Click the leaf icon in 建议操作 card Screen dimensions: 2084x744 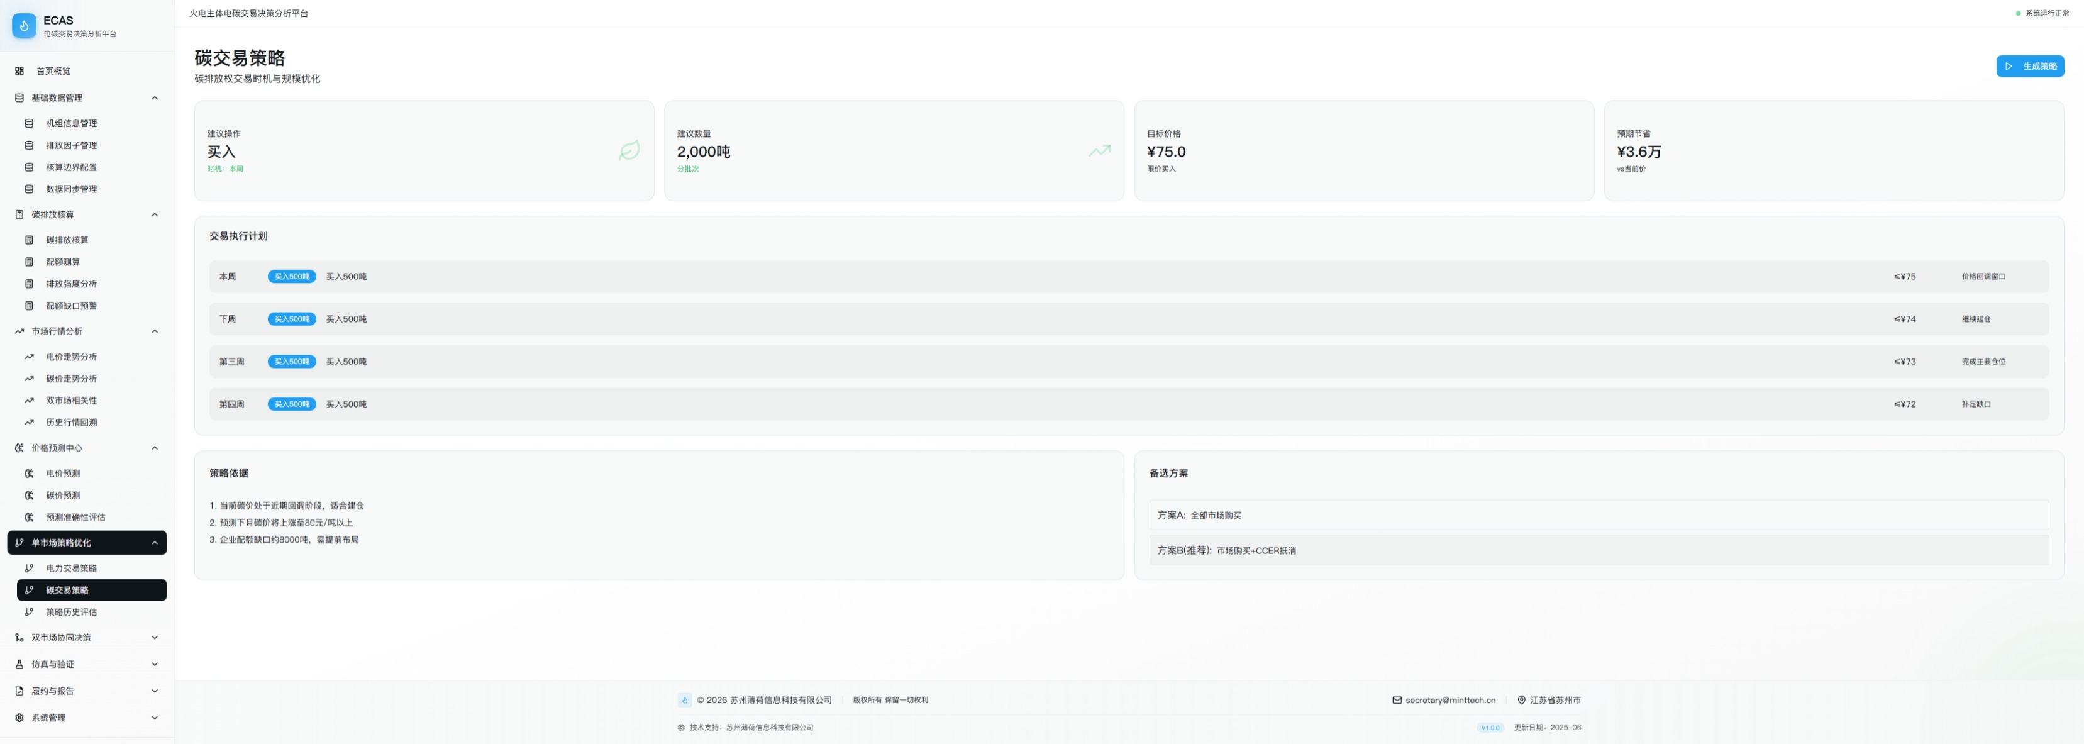(629, 150)
